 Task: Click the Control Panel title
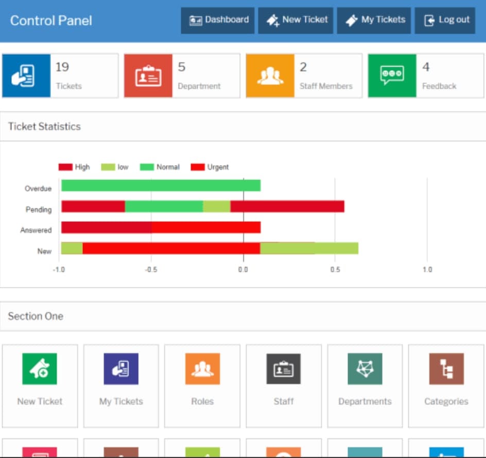pos(51,21)
